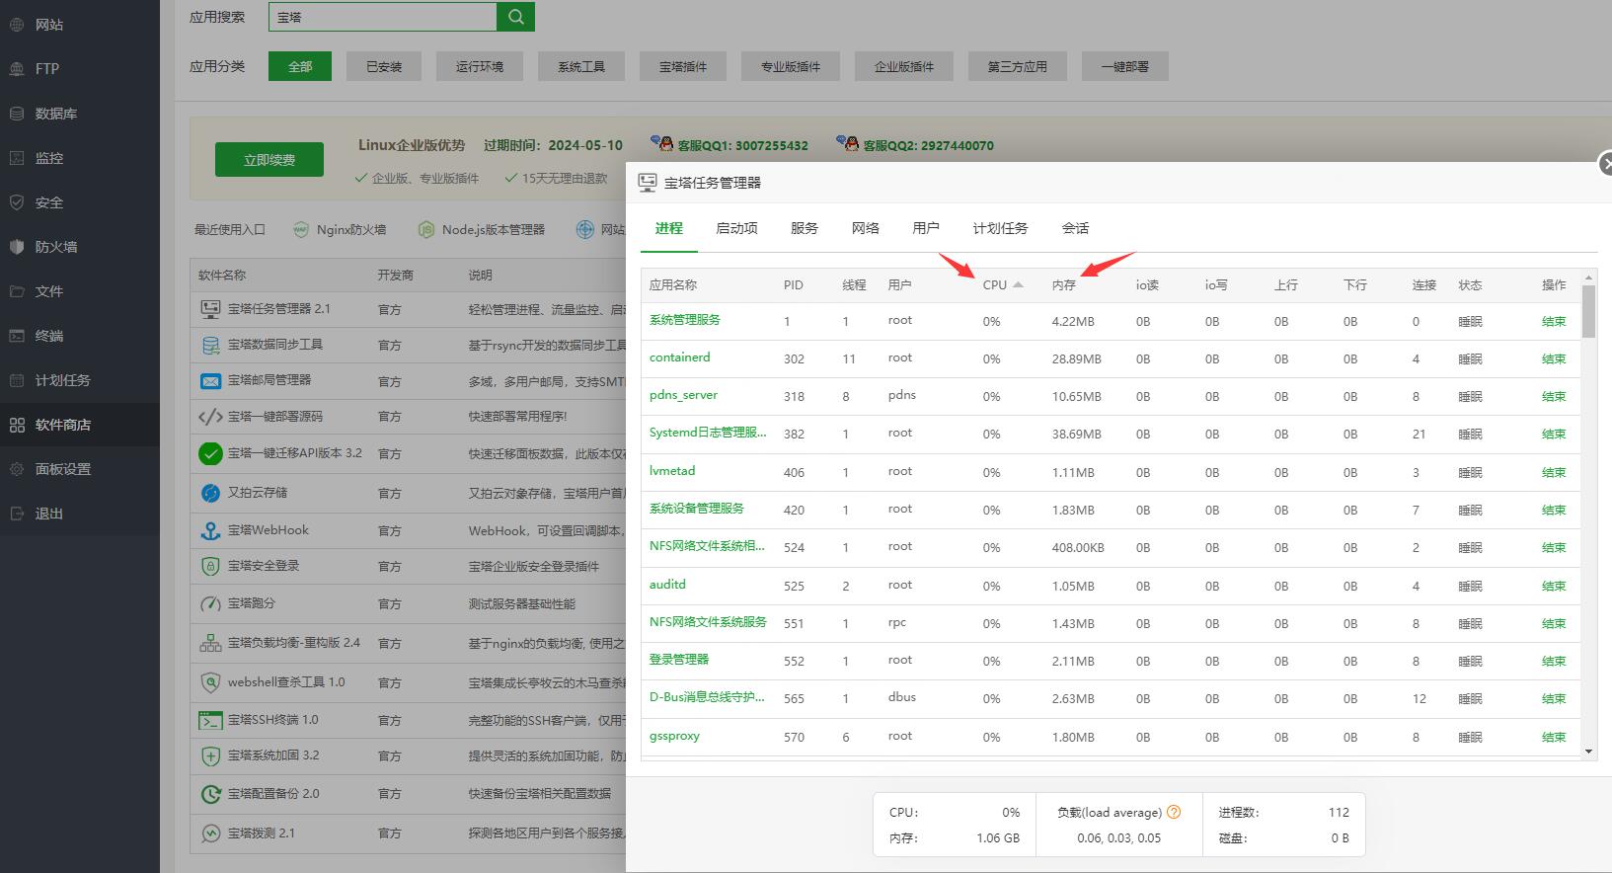
Task: Click the 宝塔负载均衡-重构版 icon
Action: click(x=210, y=643)
